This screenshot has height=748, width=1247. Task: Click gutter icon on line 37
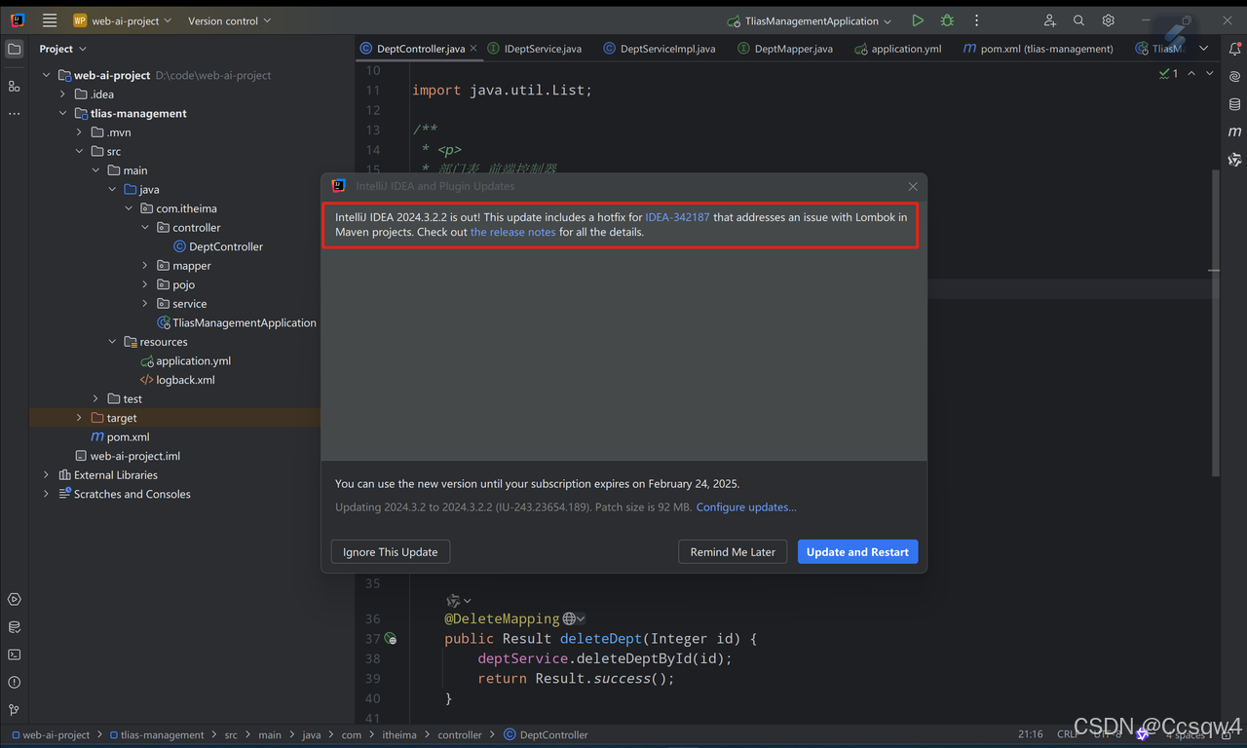390,639
